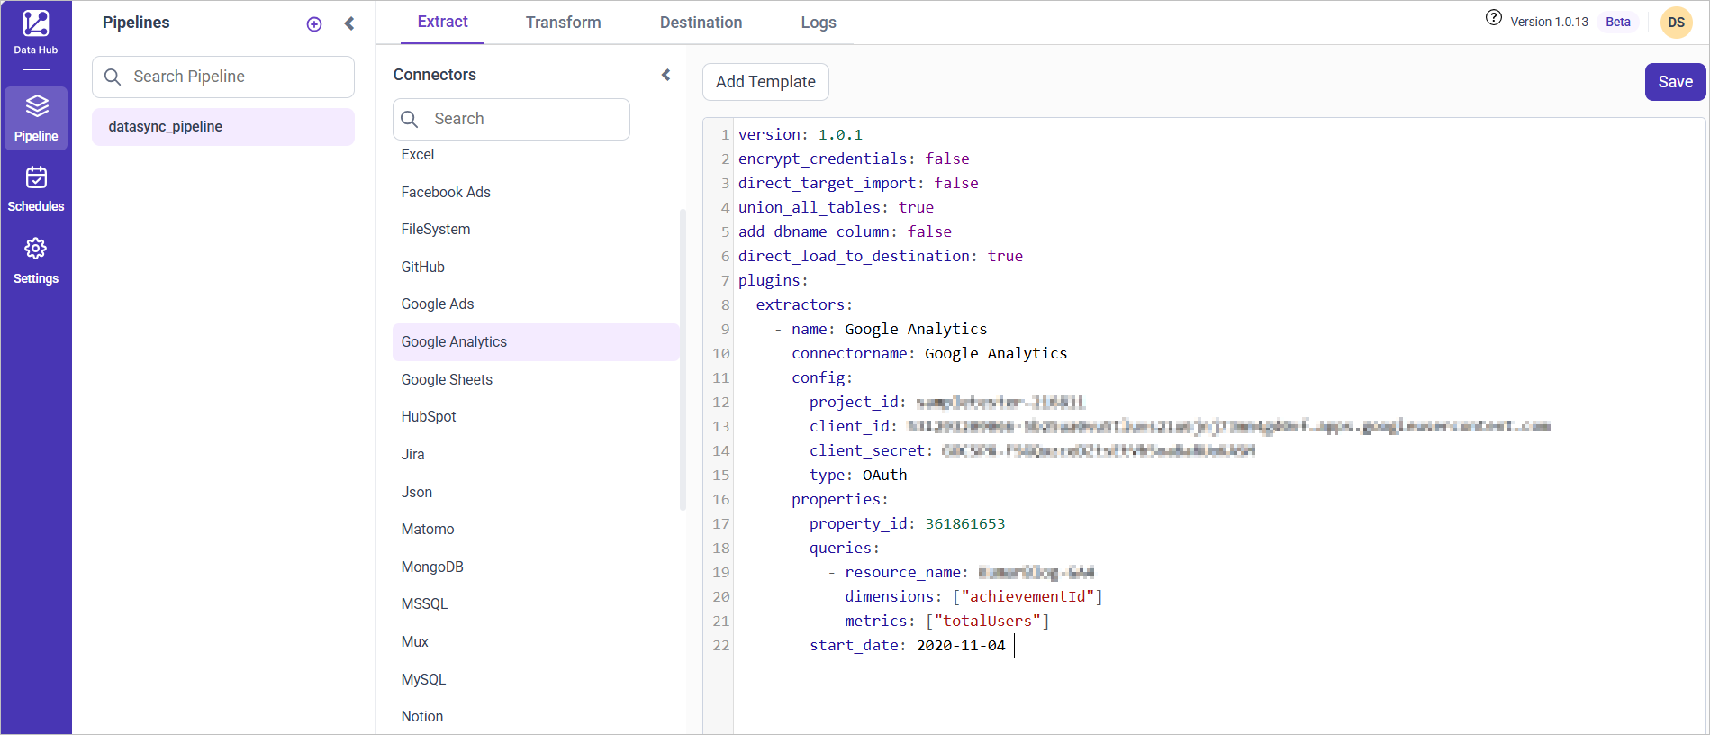Click the union_all_tables: true line

point(836,208)
